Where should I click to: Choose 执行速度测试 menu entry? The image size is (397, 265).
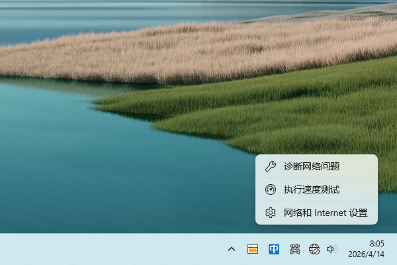tap(311, 189)
